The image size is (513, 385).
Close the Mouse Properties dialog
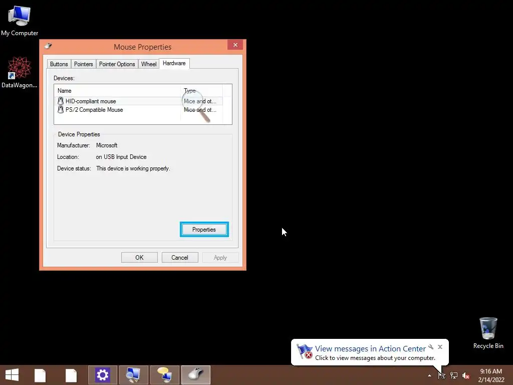point(235,45)
